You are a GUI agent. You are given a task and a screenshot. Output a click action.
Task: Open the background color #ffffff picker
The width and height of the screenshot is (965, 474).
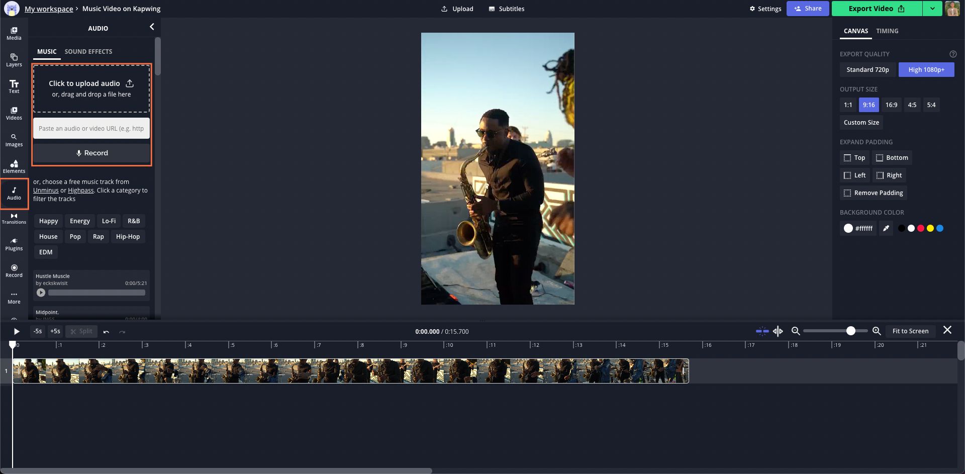pos(858,228)
